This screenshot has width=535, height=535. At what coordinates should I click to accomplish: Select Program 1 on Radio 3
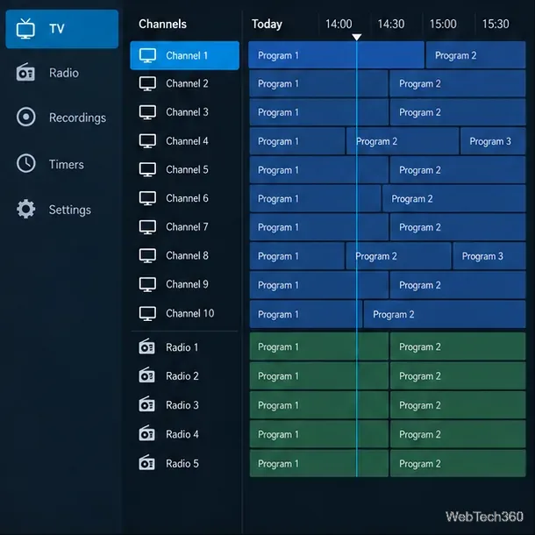point(318,405)
